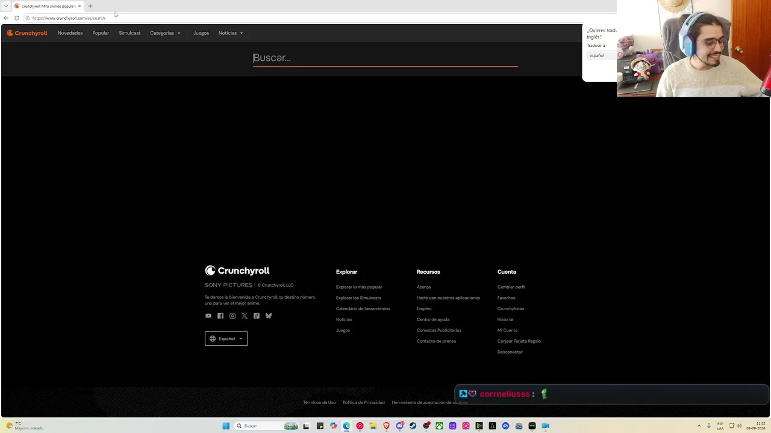771x433 pixels.
Task: Open the footer Juegos link
Action: [x=343, y=330]
